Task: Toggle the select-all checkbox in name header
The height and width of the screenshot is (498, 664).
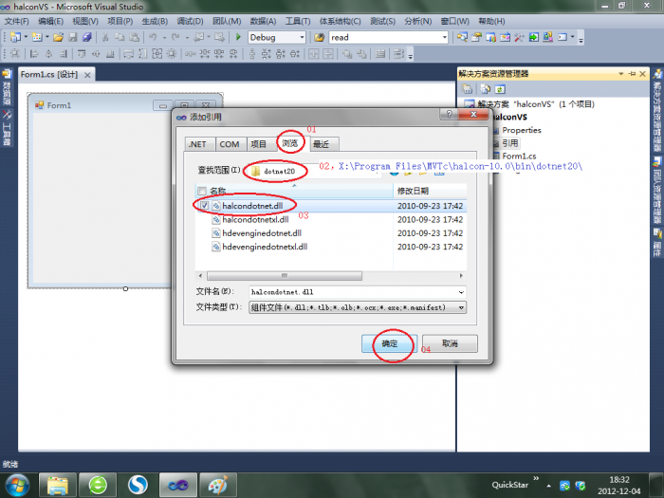Action: [x=202, y=191]
